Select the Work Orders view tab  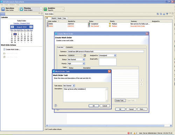click(49, 14)
